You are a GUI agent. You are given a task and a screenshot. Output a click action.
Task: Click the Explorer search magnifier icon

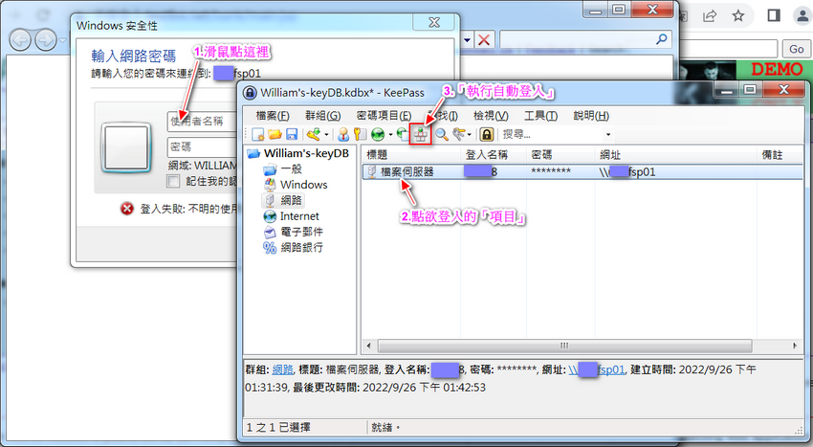pos(661,39)
